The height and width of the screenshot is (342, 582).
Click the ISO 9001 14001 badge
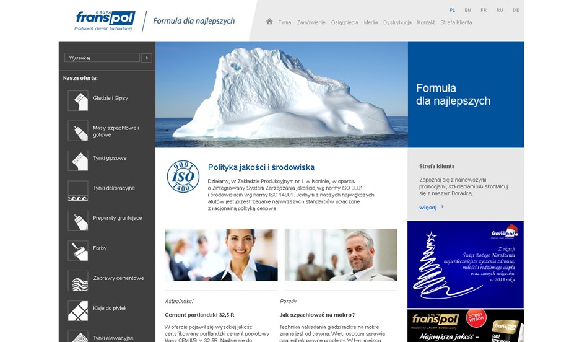(x=183, y=177)
